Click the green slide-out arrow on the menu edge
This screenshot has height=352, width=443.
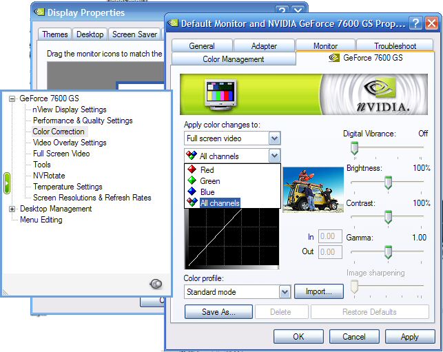click(x=7, y=183)
